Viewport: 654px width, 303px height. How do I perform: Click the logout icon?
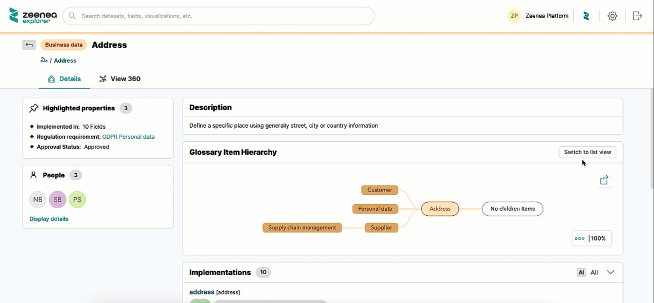637,16
